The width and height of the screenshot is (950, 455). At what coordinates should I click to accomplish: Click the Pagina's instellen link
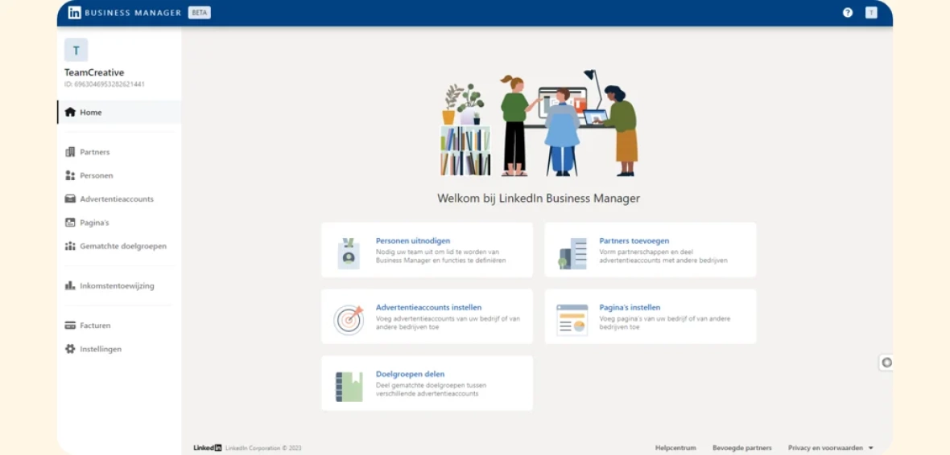click(x=630, y=307)
